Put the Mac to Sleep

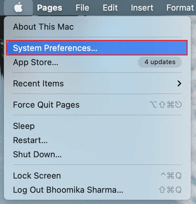pyautogui.click(x=24, y=126)
